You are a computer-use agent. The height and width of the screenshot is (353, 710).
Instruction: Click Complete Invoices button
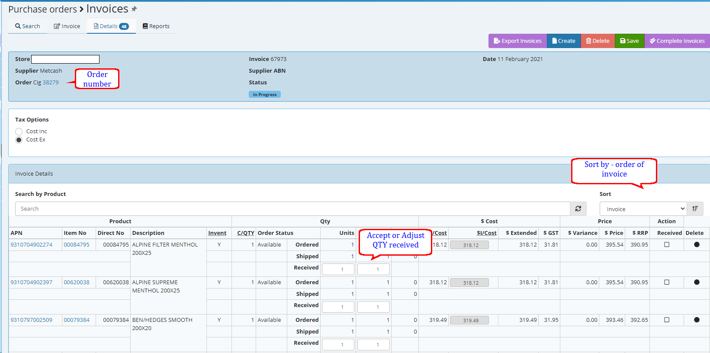click(x=677, y=41)
